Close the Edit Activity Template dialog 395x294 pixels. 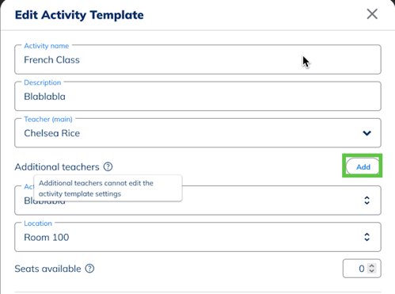pos(372,13)
